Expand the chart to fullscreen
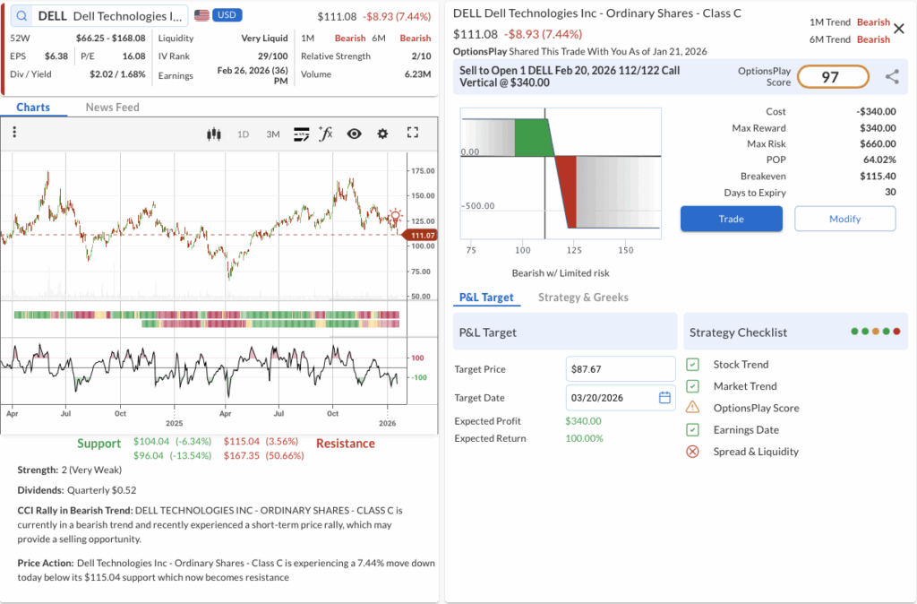This screenshot has width=917, height=604. pyautogui.click(x=413, y=133)
